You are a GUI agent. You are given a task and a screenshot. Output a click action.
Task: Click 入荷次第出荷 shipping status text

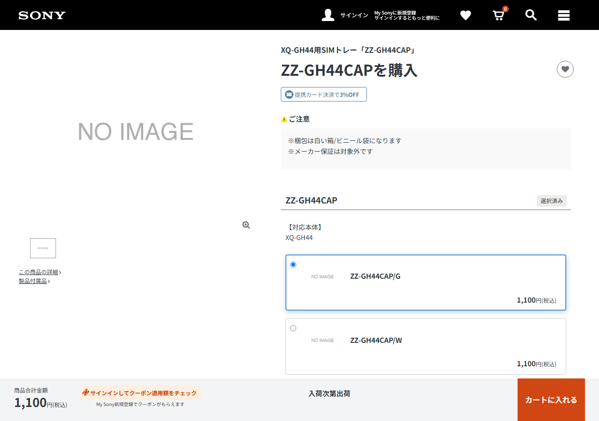point(329,393)
